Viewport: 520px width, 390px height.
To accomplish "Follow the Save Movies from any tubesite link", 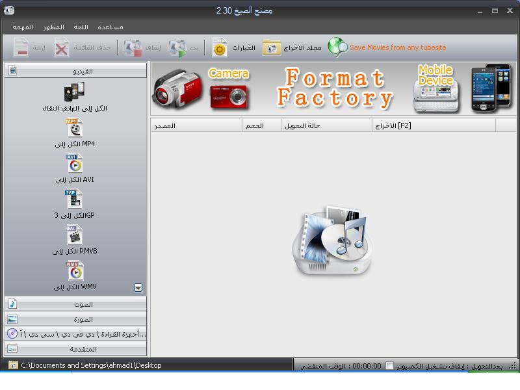I will tap(398, 47).
